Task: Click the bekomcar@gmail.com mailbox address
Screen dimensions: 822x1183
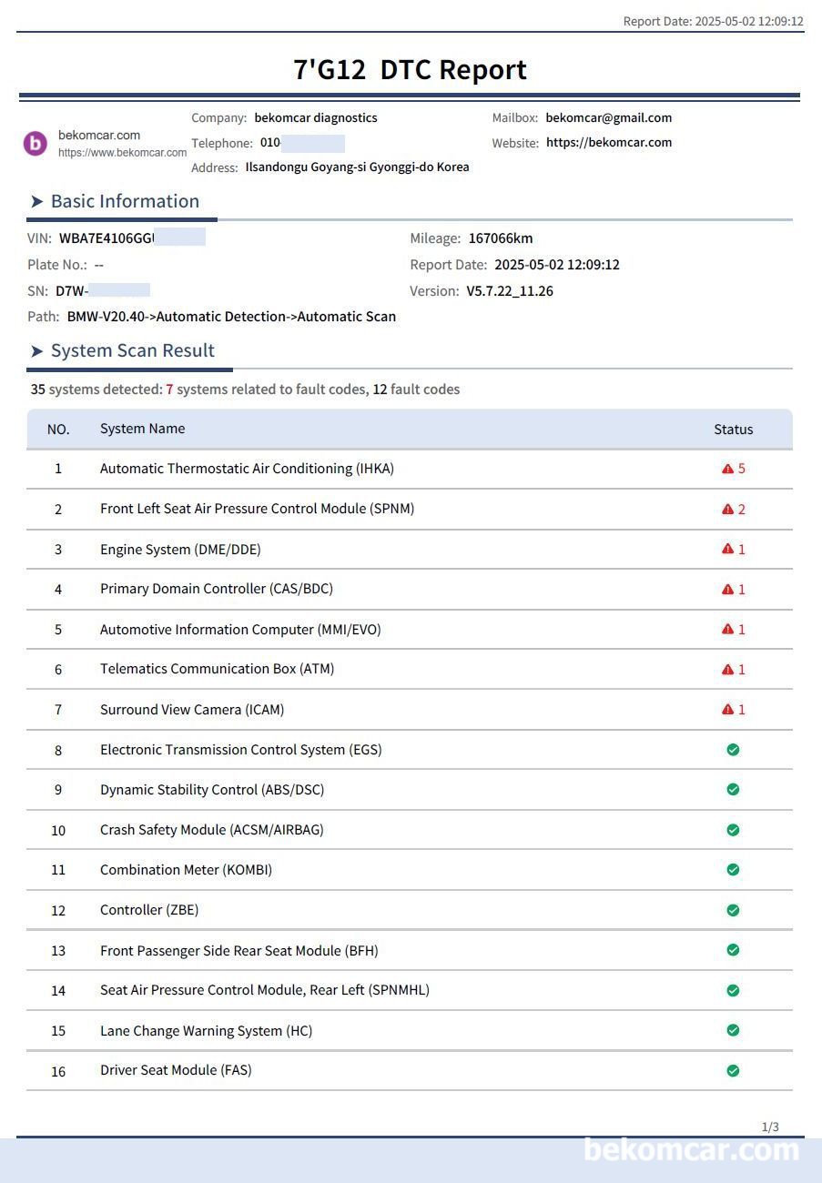Action: pos(609,117)
